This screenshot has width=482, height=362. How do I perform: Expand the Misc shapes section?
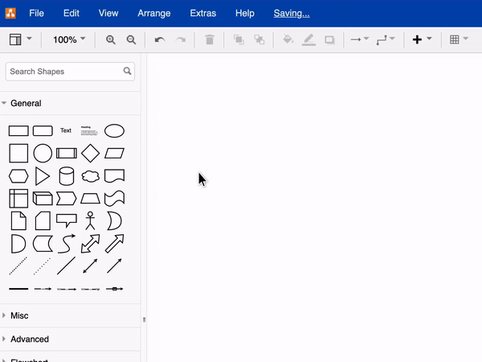click(x=19, y=316)
